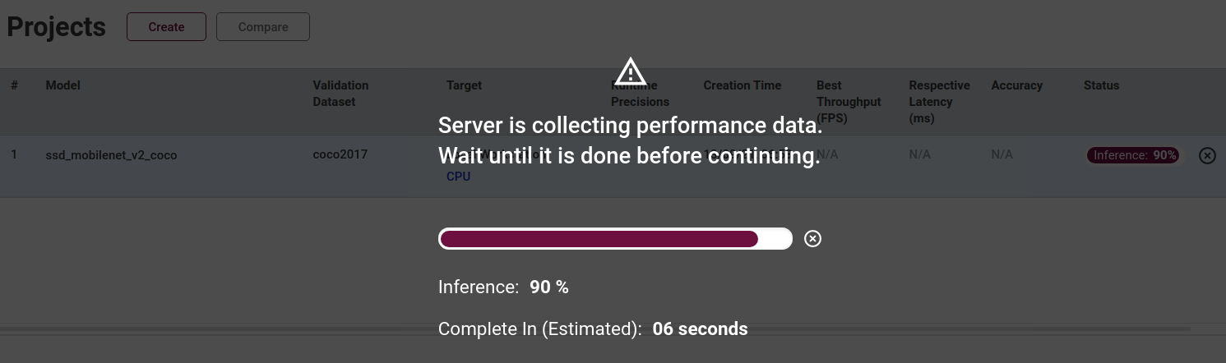Image resolution: width=1226 pixels, height=363 pixels.
Task: Click the warning triangle icon
Action: [x=630, y=71]
